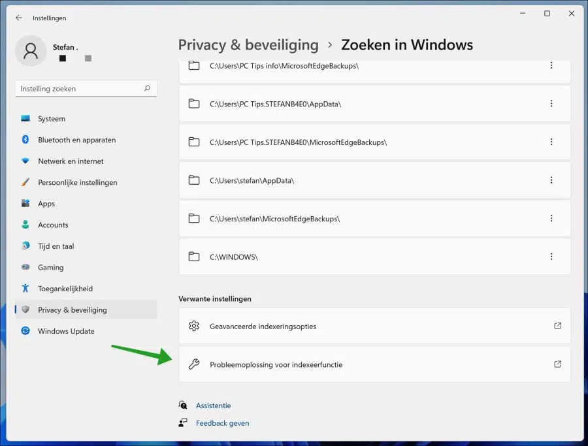The height and width of the screenshot is (446, 588).
Task: Click the C:\WINDOWS\ path text
Action: (x=234, y=257)
